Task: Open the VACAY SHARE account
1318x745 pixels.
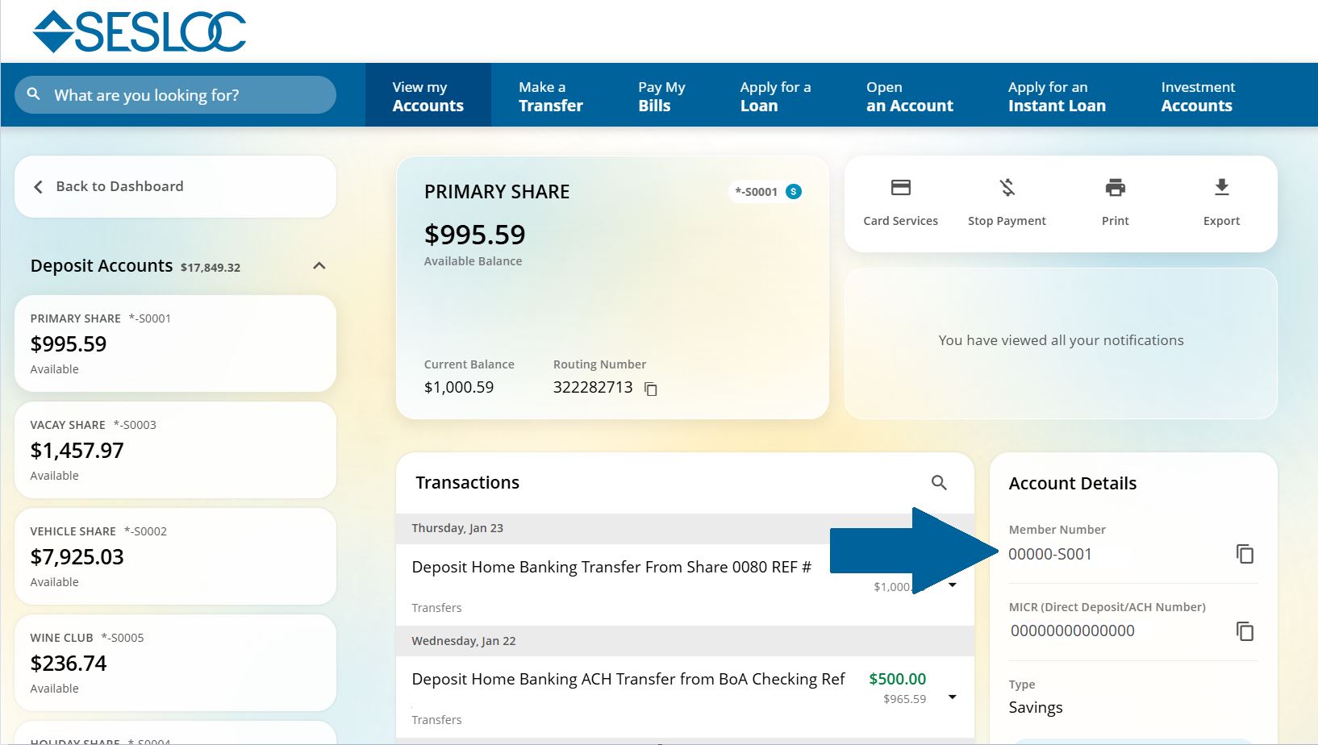Action: pos(175,449)
